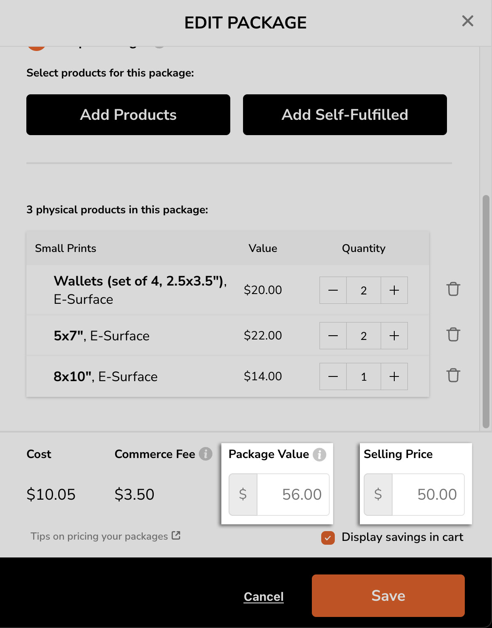This screenshot has width=492, height=628.
Task: Decrease the Wallets quantity to one
Action: pyautogui.click(x=333, y=290)
